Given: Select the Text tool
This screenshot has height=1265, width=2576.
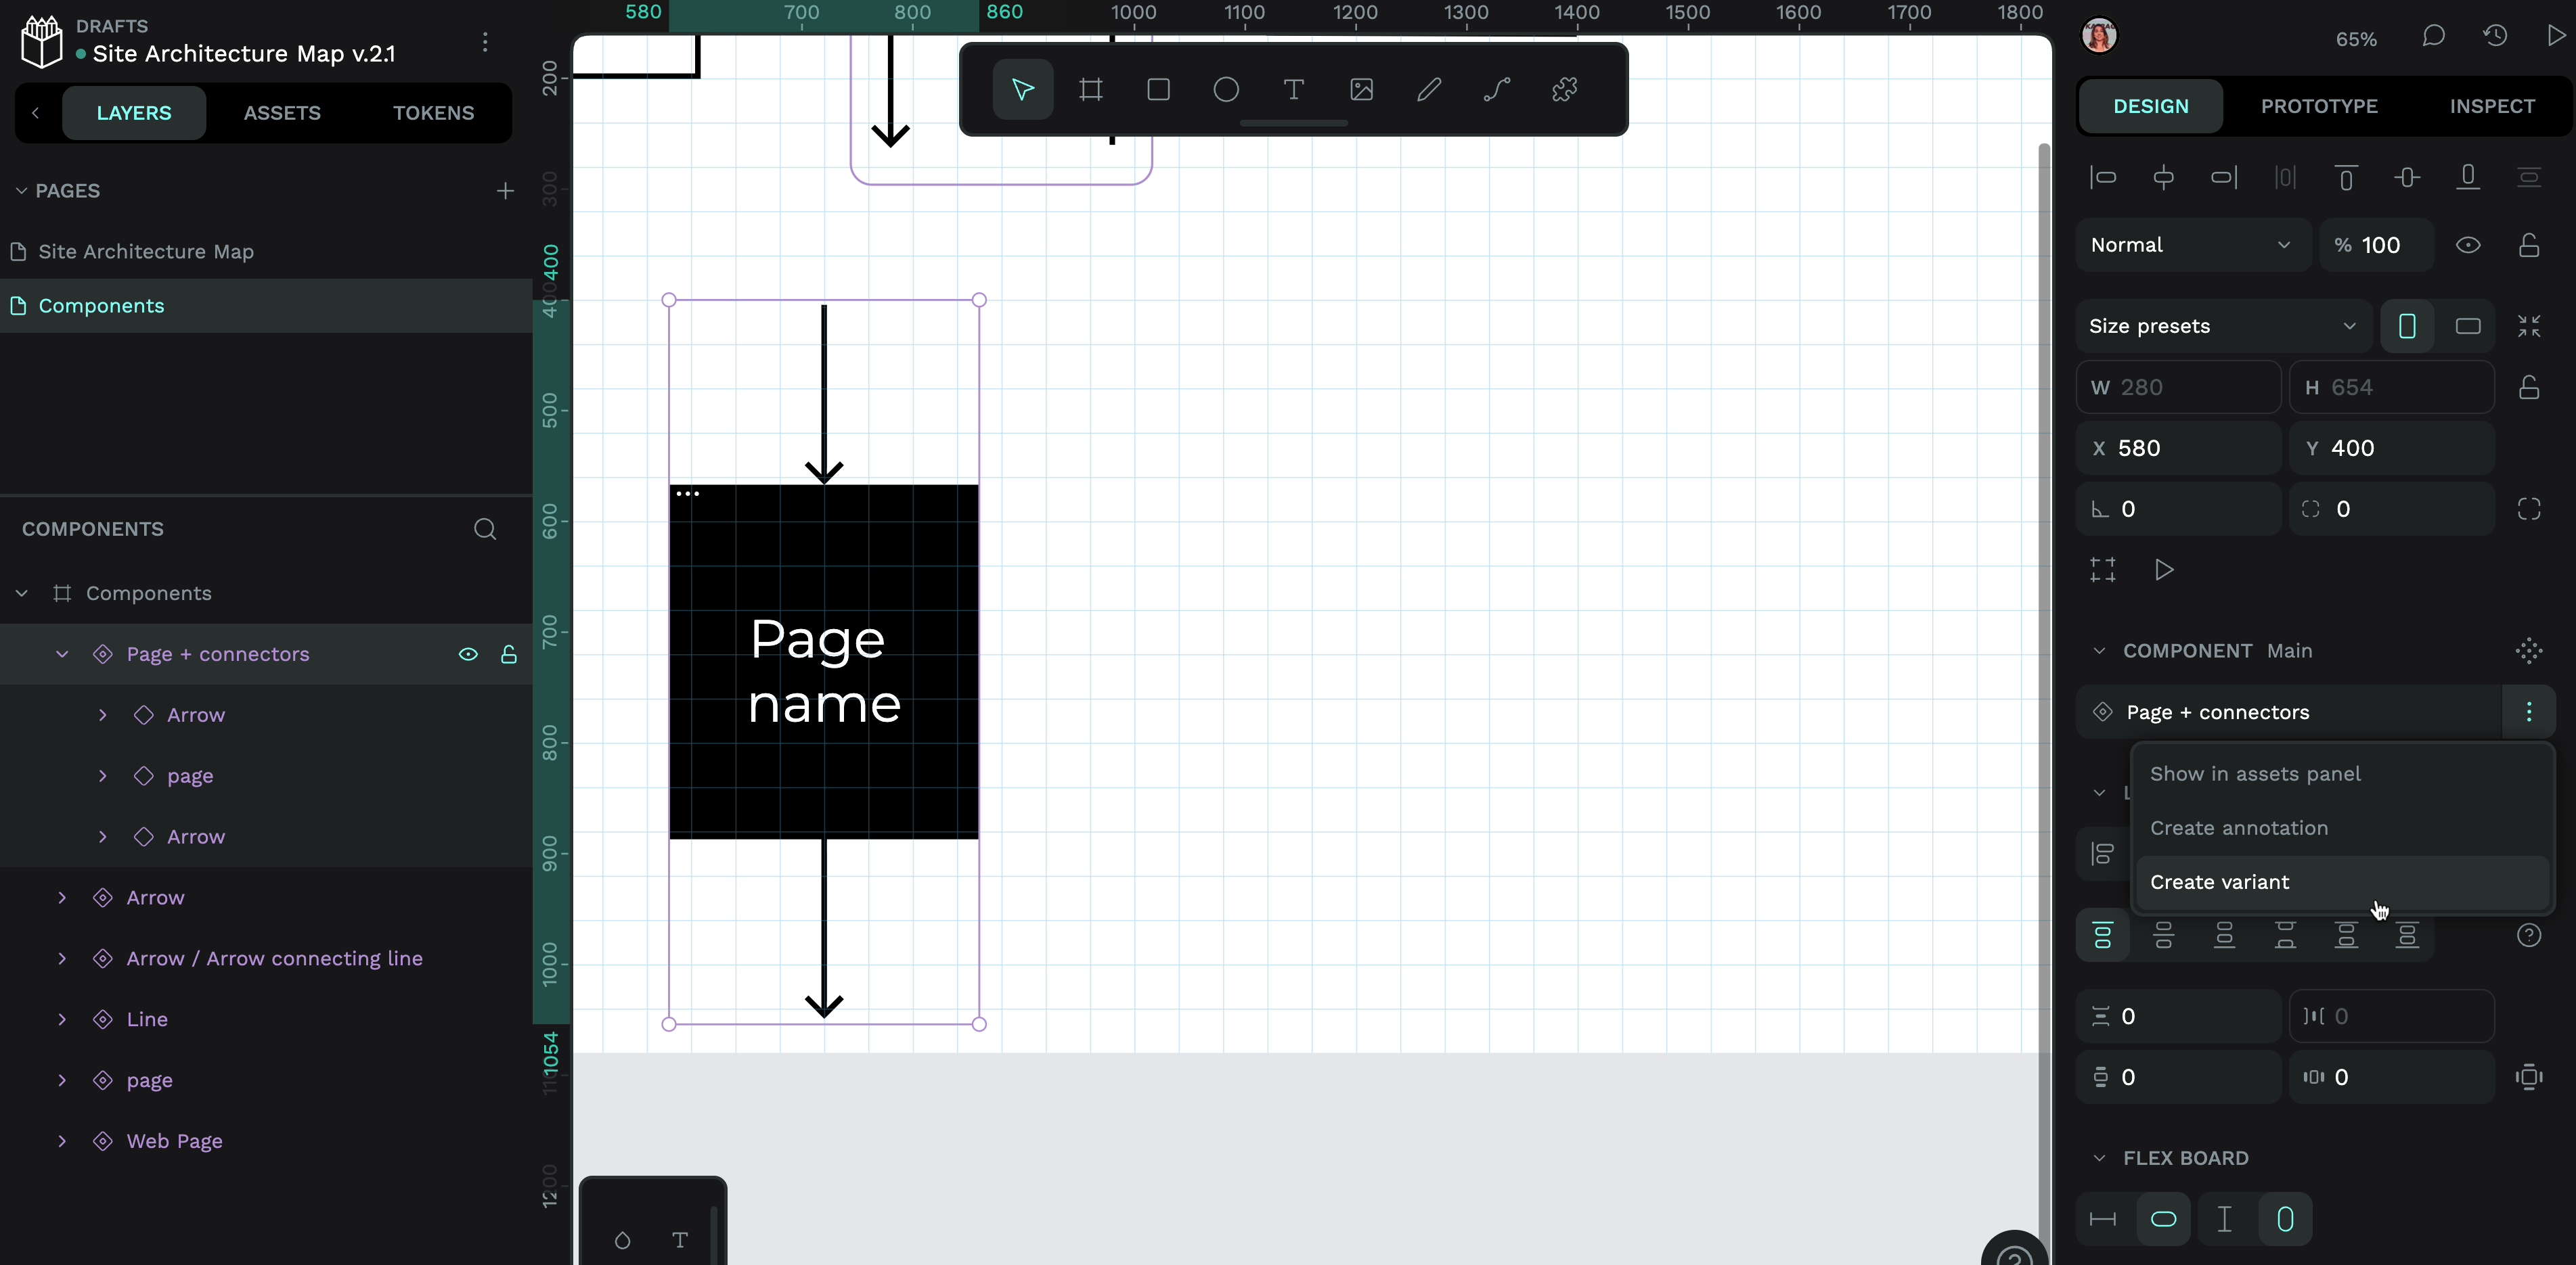Looking at the screenshot, I should click(x=1293, y=90).
